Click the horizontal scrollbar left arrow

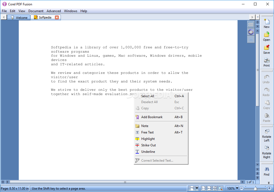point(7,182)
